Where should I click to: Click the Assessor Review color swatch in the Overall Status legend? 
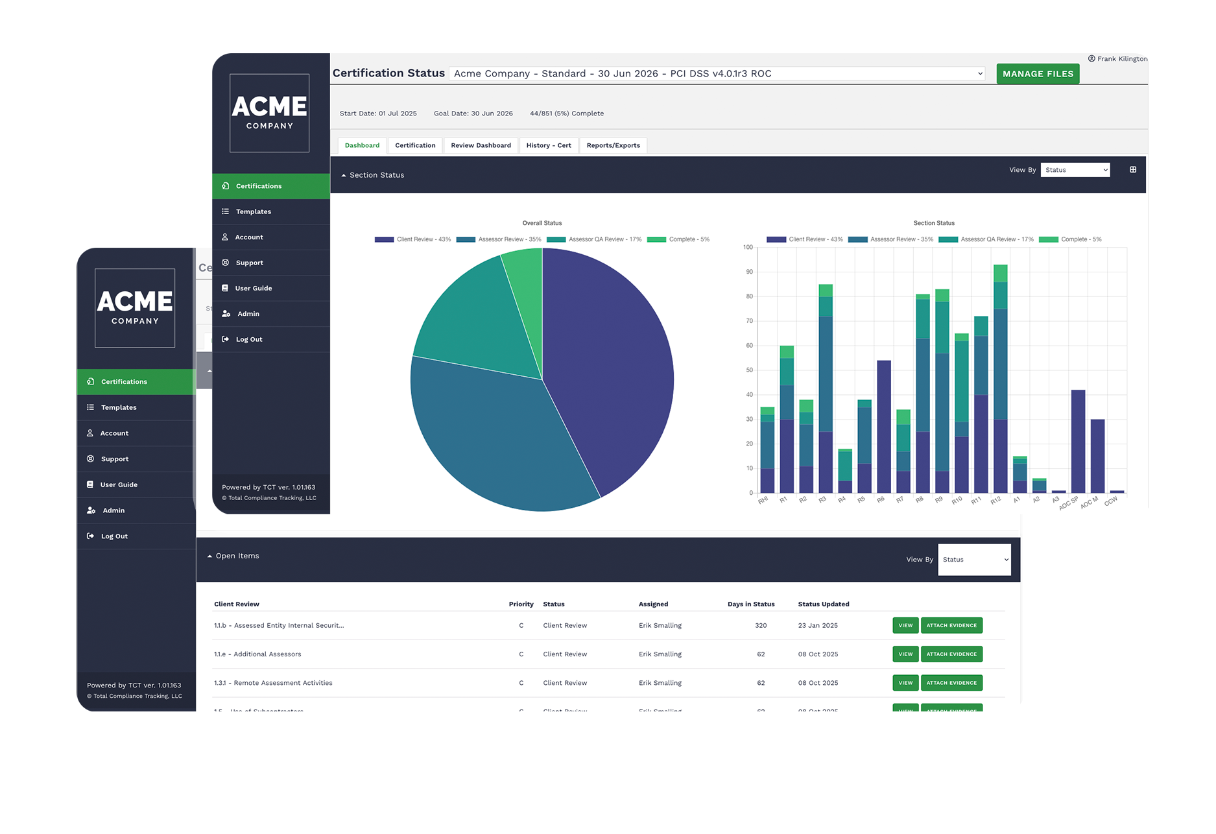[466, 240]
